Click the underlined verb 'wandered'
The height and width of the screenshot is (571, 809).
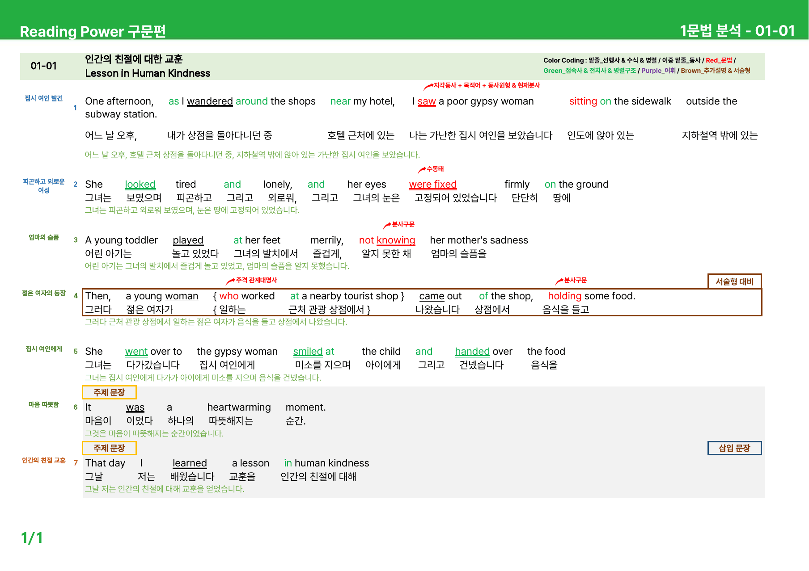pyautogui.click(x=210, y=101)
